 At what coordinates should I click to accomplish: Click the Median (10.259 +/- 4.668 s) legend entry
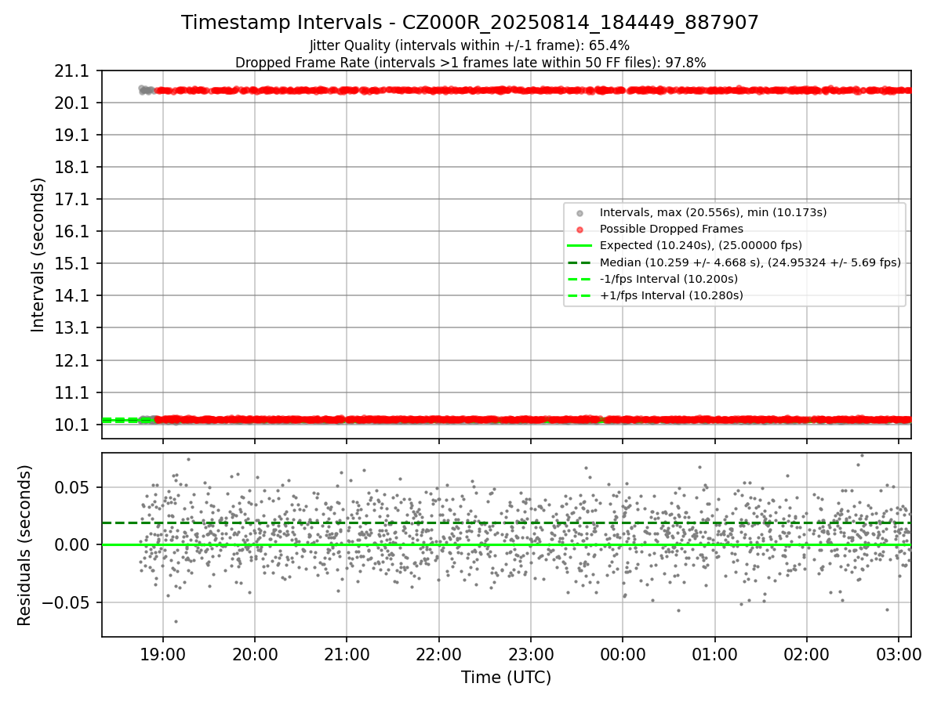[x=750, y=262]
